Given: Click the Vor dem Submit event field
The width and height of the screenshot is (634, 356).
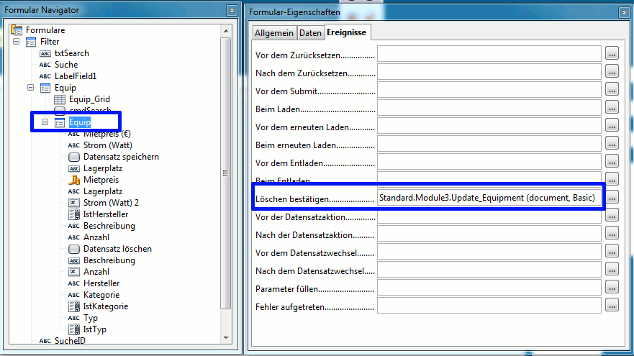Looking at the screenshot, I should click(489, 89).
